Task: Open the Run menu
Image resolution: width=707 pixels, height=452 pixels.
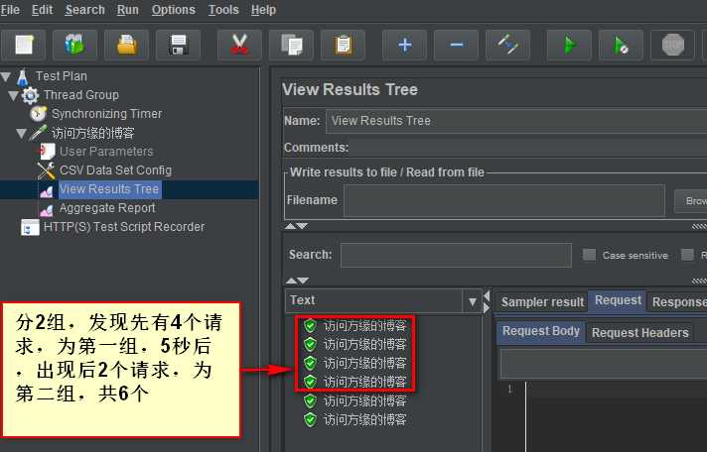Action: pyautogui.click(x=128, y=10)
